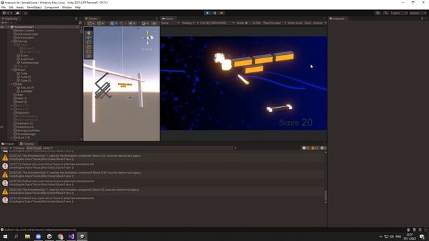
Task: Open the Play Focused dropdown
Action: click(x=274, y=23)
